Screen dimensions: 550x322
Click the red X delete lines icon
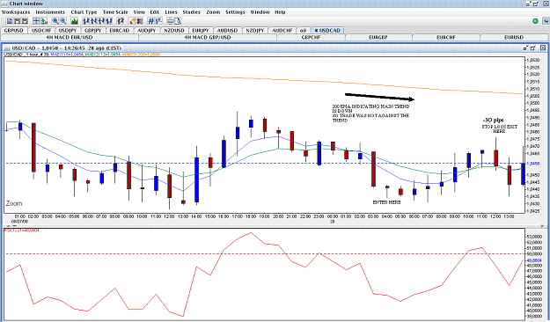tap(140, 21)
